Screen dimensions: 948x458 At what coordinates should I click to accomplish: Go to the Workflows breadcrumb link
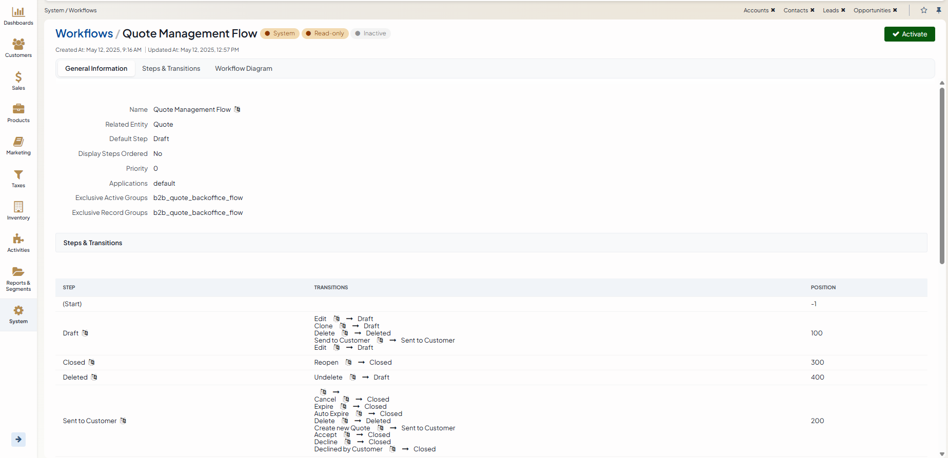click(x=84, y=34)
